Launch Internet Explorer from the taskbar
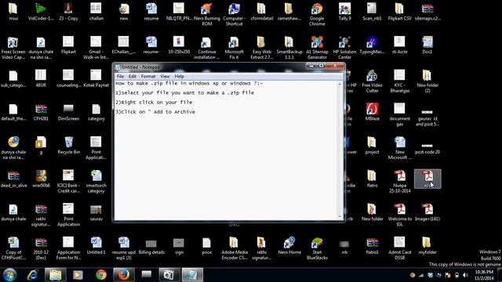The height and width of the screenshot is (282, 502). (x=33, y=275)
